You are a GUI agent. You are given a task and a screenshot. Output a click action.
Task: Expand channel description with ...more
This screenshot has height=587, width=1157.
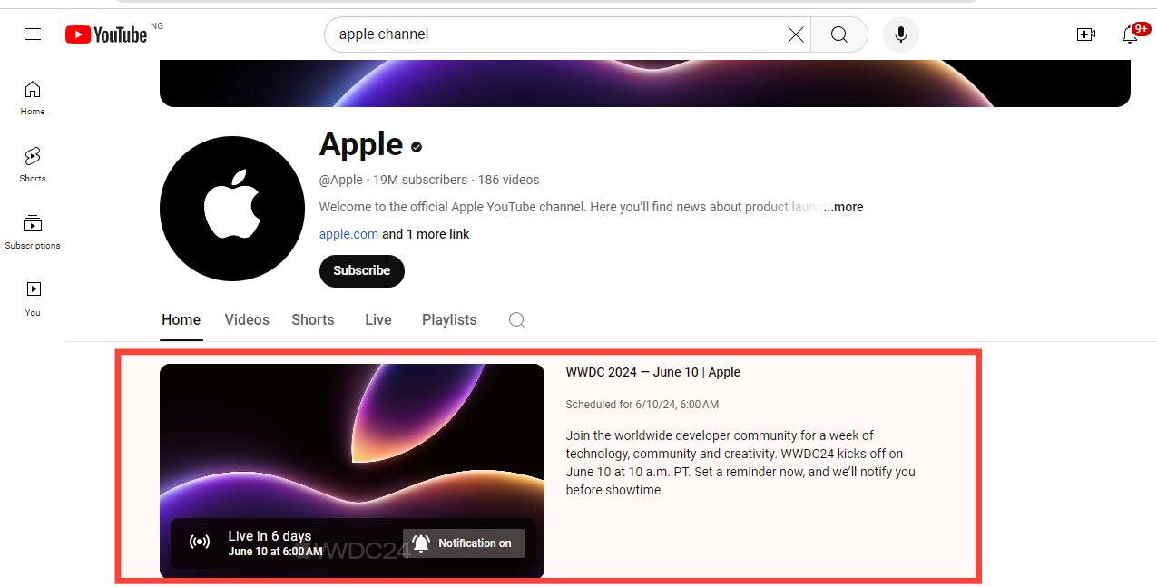[x=843, y=207]
